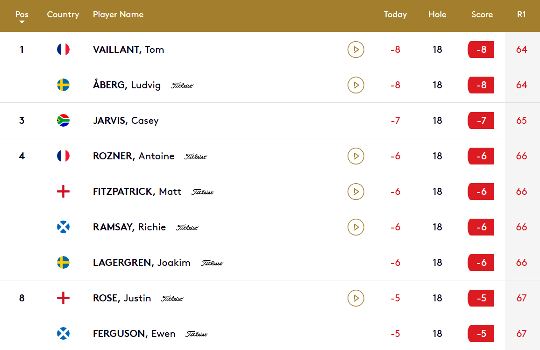Click play icon for Richie Ramsay

(356, 227)
